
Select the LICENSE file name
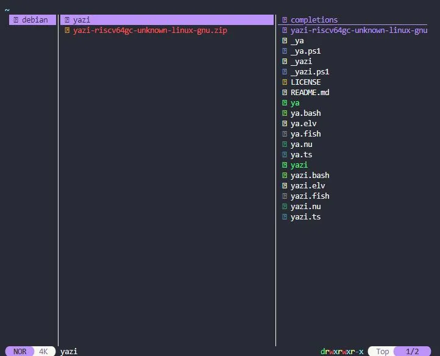coord(305,82)
